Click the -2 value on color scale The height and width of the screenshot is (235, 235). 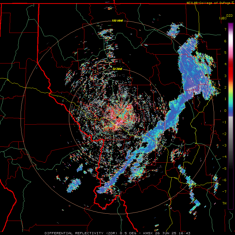tap(224, 134)
